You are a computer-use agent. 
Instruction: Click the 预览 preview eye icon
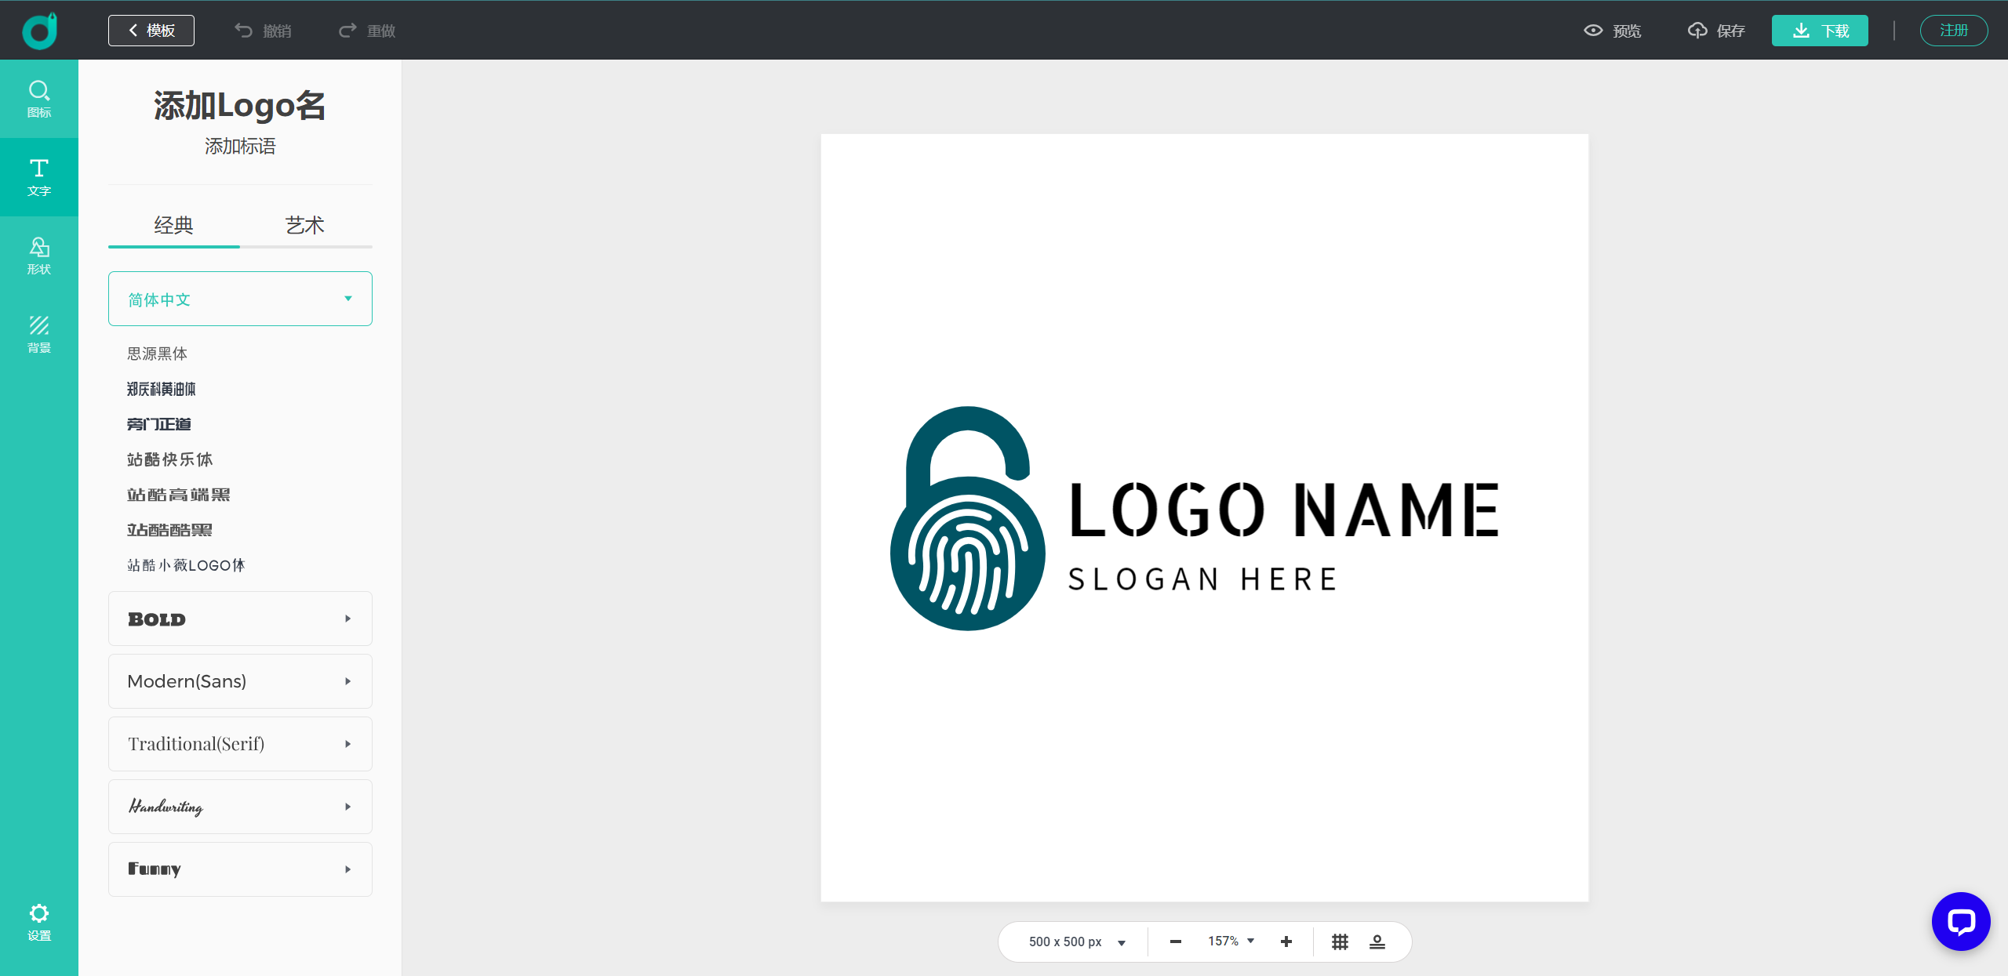1593,31
